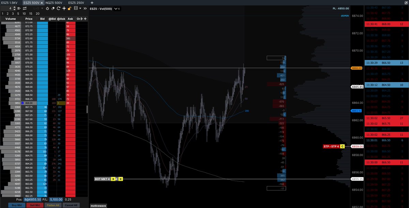Viewport: 409px width, 208px height.
Task: Click the list/menu icon beside the quantity stepper
Action: 19,9
